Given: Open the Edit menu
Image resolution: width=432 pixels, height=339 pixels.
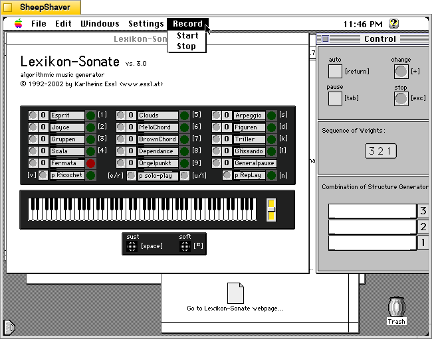Looking at the screenshot, I should point(63,24).
